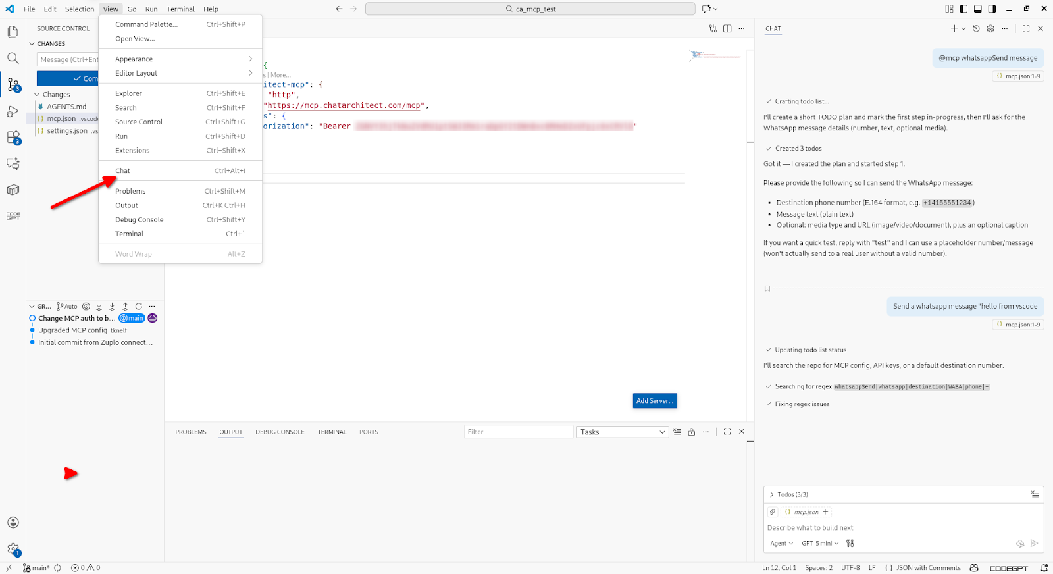1053x574 pixels.
Task: Choose Terminal in the View menu
Action: [x=180, y=234]
